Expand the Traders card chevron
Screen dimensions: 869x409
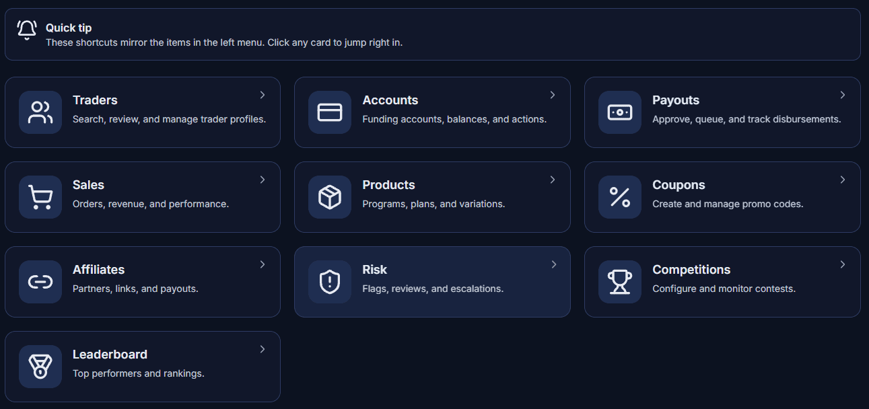(262, 95)
